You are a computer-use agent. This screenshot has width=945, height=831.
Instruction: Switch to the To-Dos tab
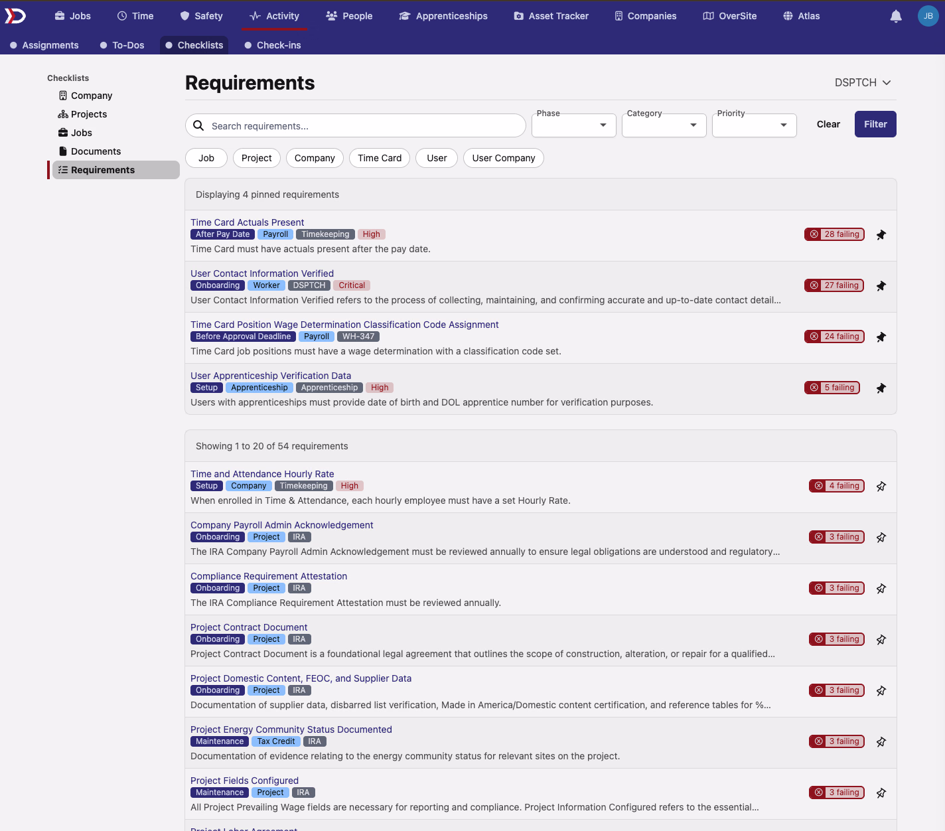tap(122, 45)
